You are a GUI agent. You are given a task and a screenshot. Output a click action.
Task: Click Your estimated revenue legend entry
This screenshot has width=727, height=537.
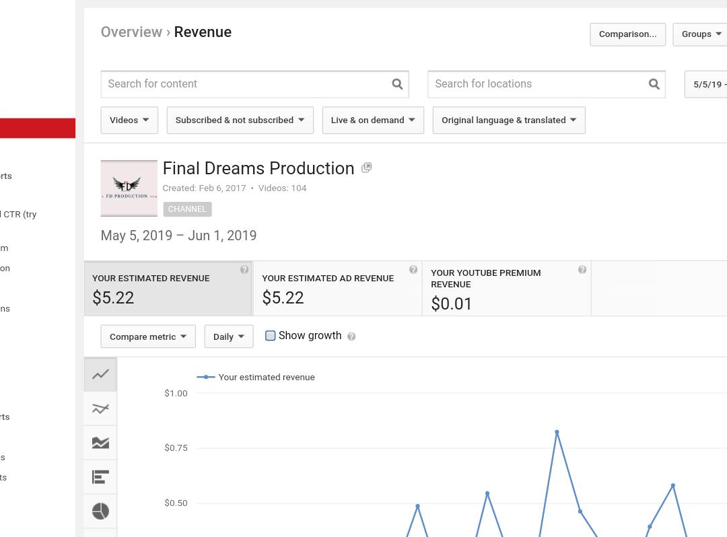click(x=256, y=377)
